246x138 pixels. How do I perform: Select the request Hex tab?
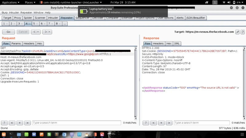pos(40,44)
